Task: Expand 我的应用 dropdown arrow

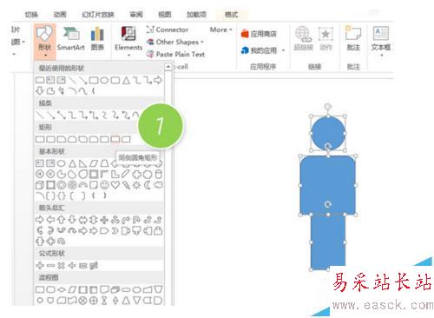Action: [283, 50]
